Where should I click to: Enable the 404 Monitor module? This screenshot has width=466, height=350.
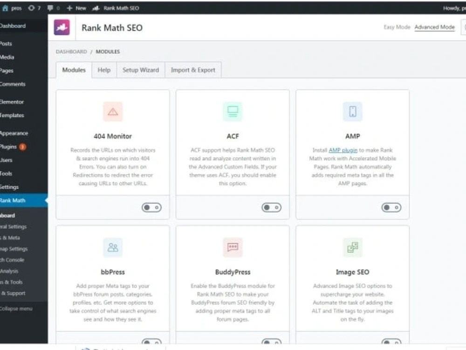pyautogui.click(x=151, y=208)
